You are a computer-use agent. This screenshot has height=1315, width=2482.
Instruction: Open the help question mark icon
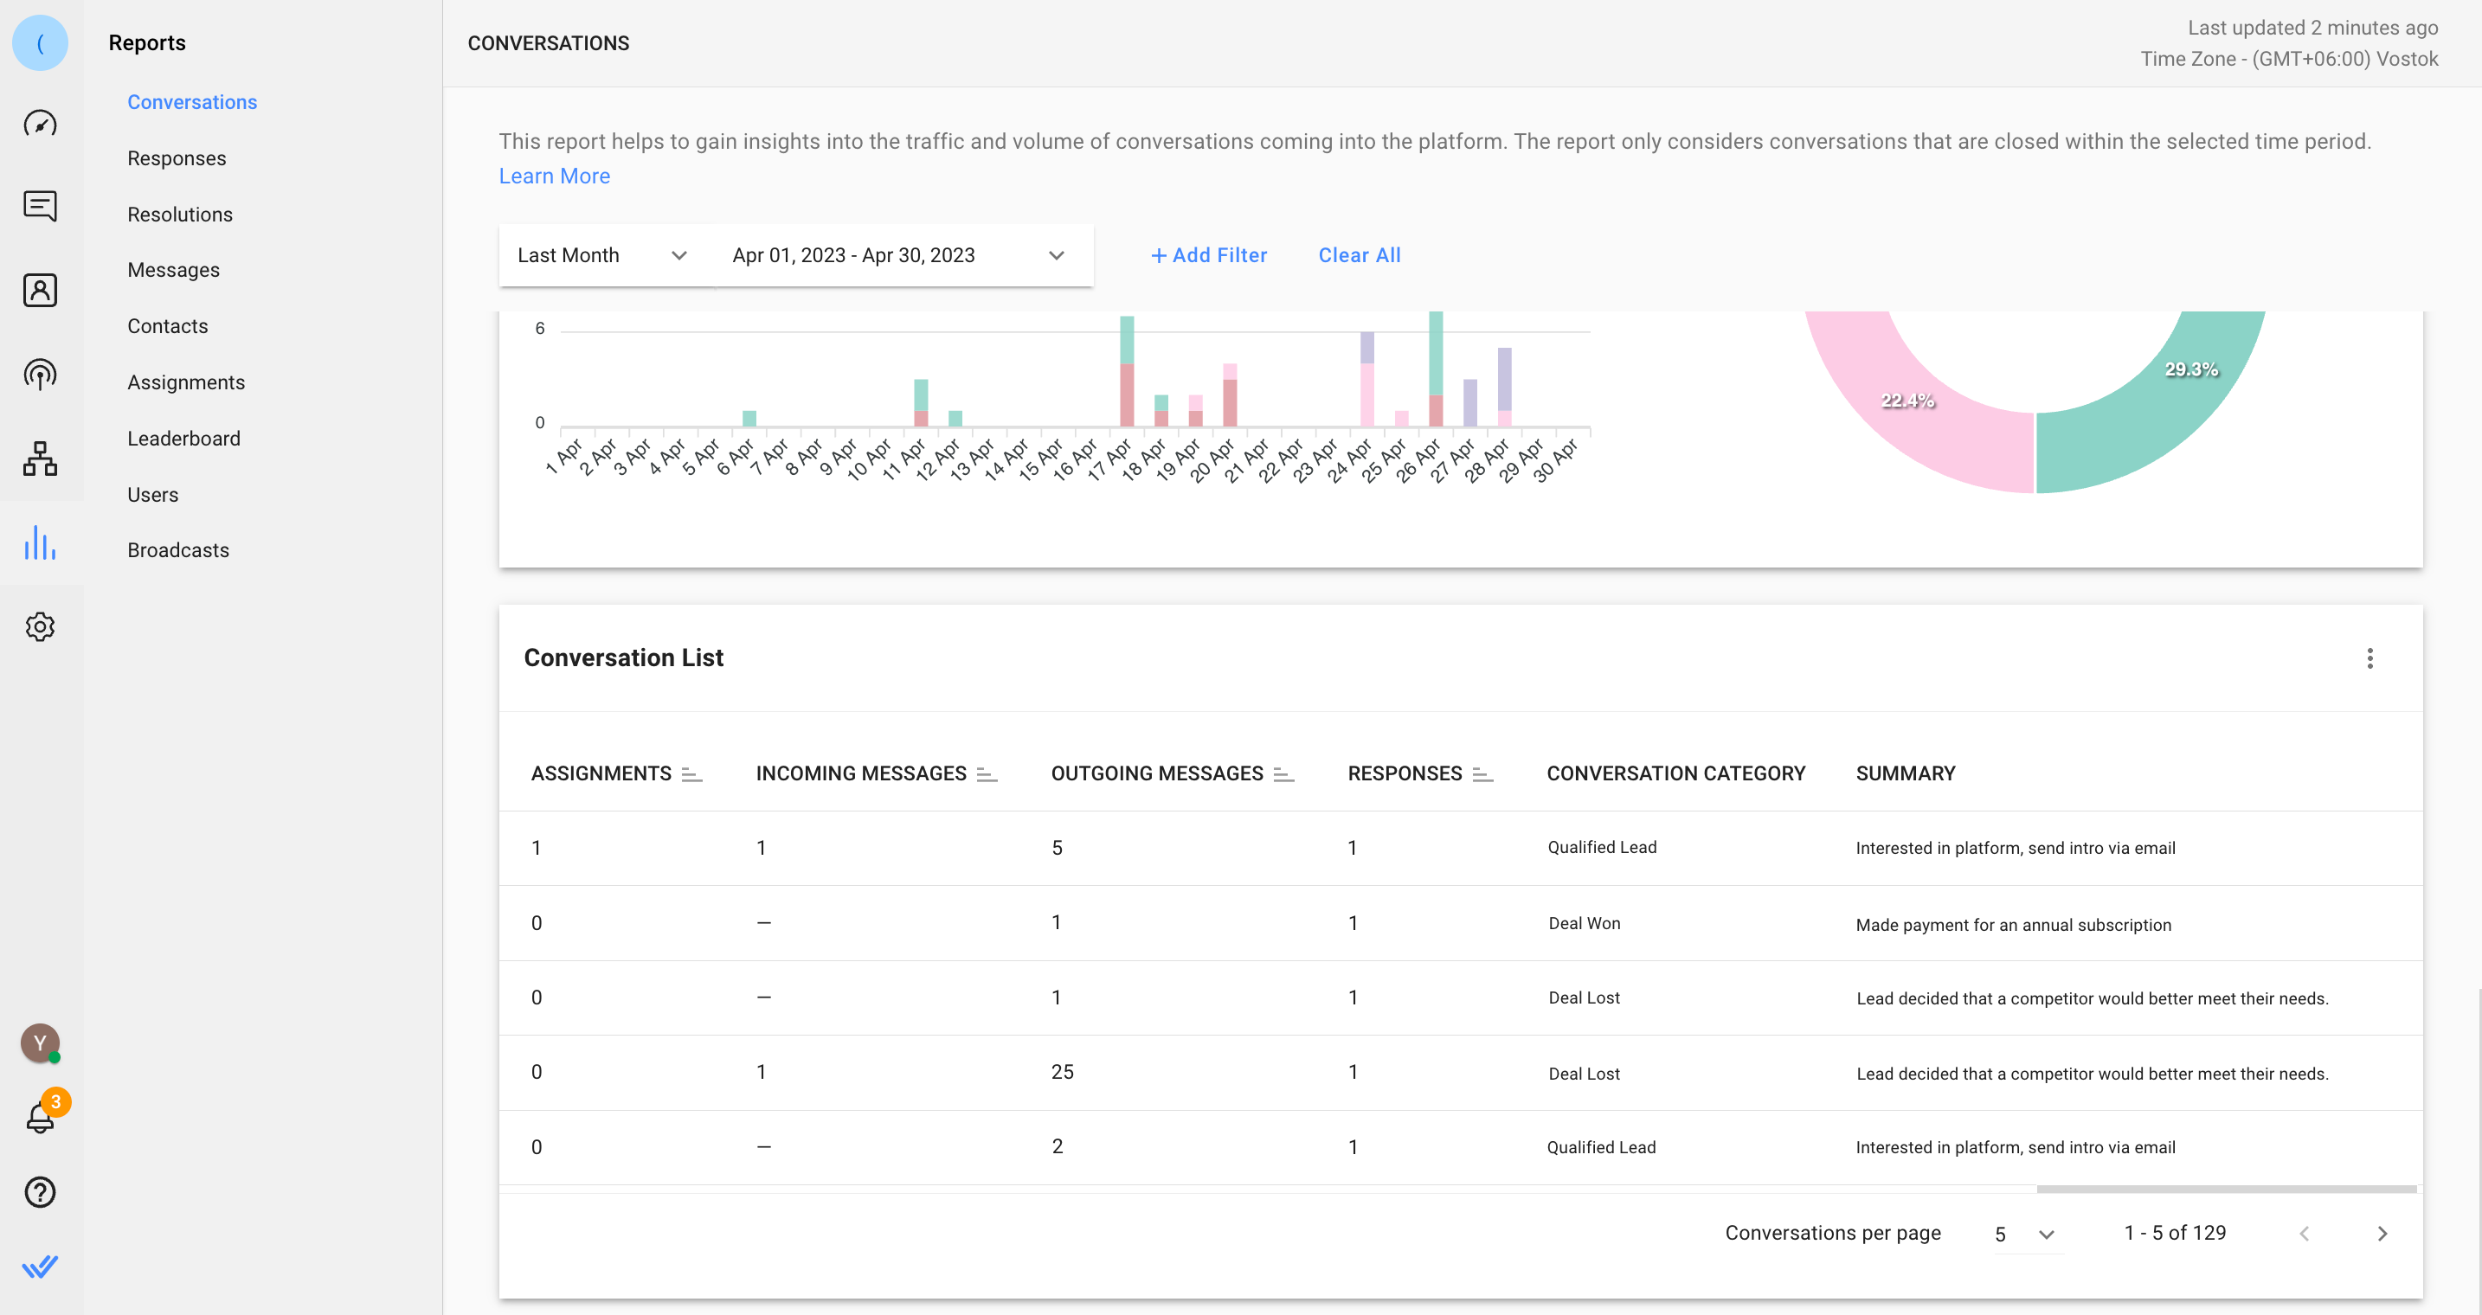point(40,1193)
